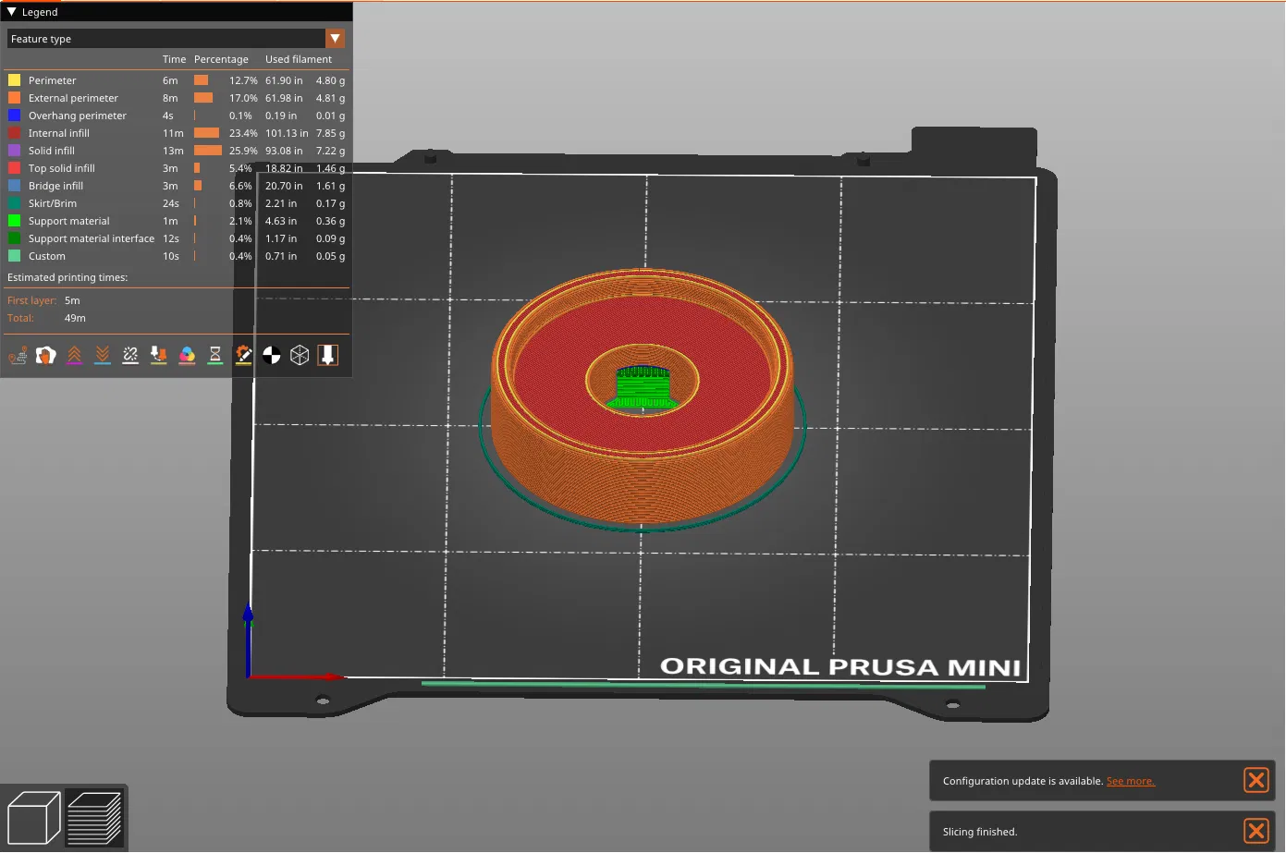Toggle wipe moves visibility icon
Viewport: 1286px width, 853px height.
46,355
